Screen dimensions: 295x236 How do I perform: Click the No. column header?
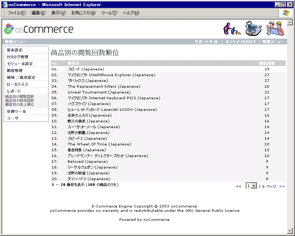pos(55,64)
